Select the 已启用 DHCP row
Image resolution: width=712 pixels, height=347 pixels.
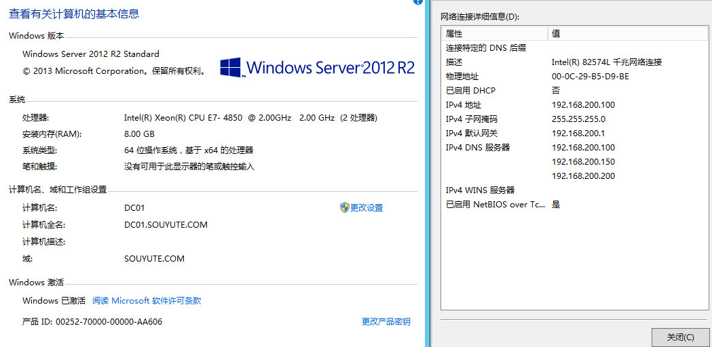pyautogui.click(x=575, y=91)
